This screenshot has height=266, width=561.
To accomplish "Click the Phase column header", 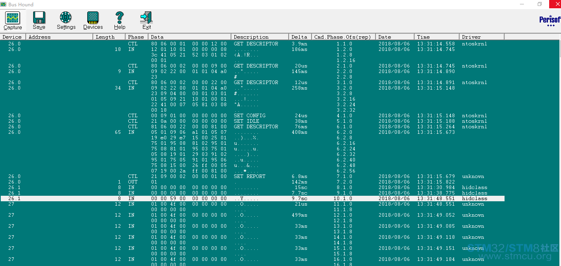I will point(137,37).
